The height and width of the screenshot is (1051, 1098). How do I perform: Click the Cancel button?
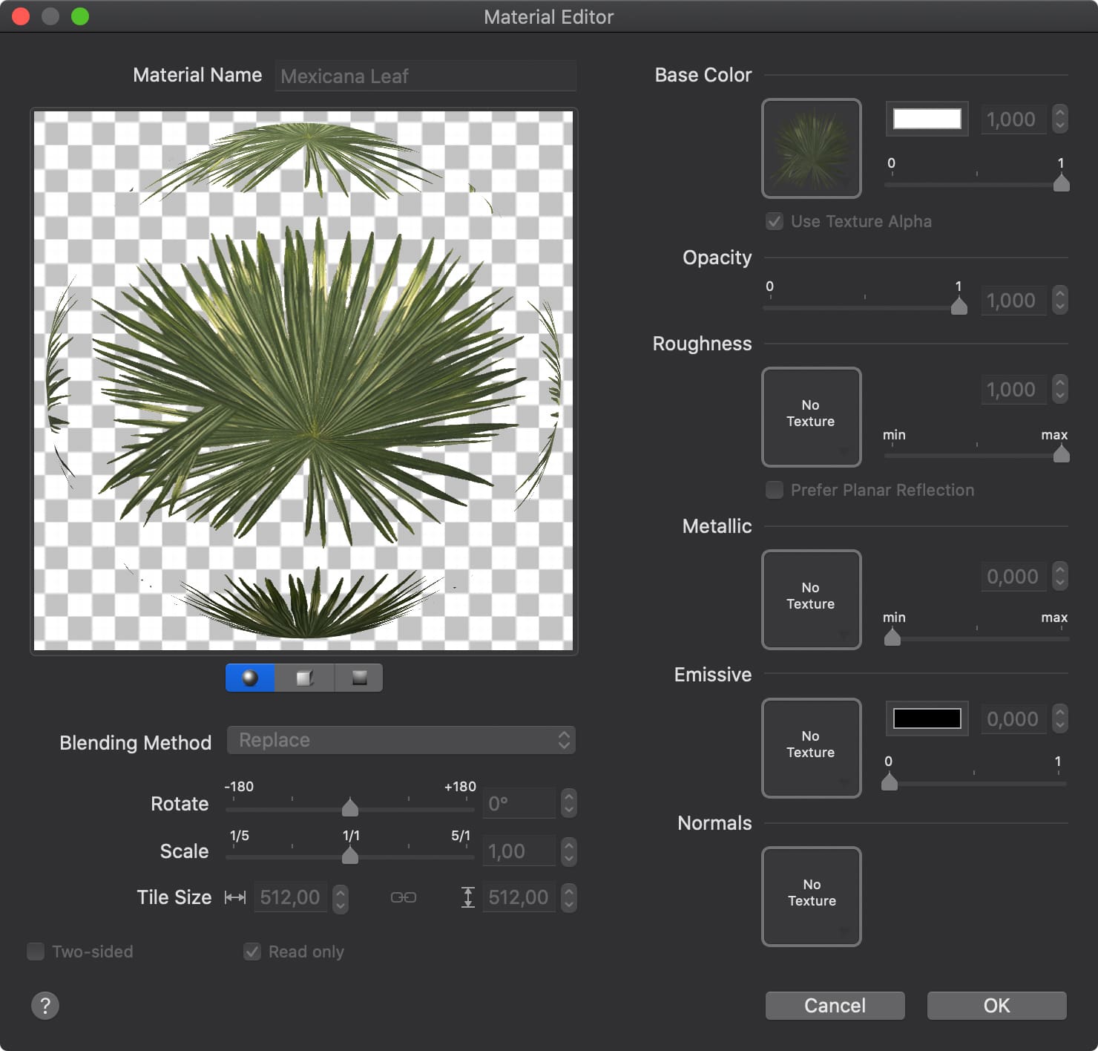click(x=835, y=1006)
